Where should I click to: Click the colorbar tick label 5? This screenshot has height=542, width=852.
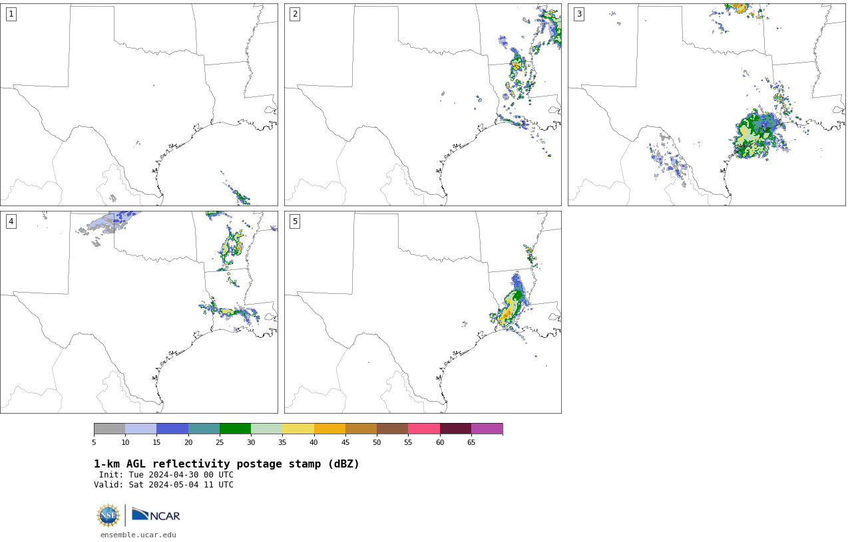tap(94, 442)
